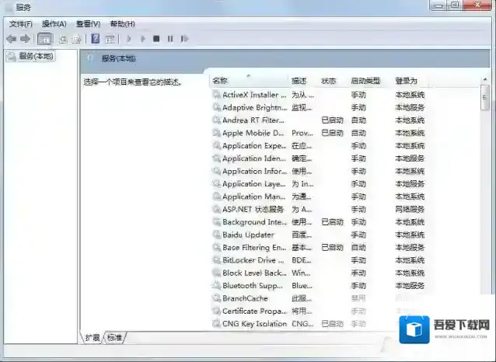Select Application Experience service
Viewport: 496px width, 362px height.
click(x=319, y=146)
